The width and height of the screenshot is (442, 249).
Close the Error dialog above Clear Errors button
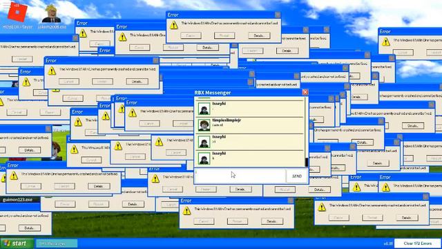[x=425, y=196]
